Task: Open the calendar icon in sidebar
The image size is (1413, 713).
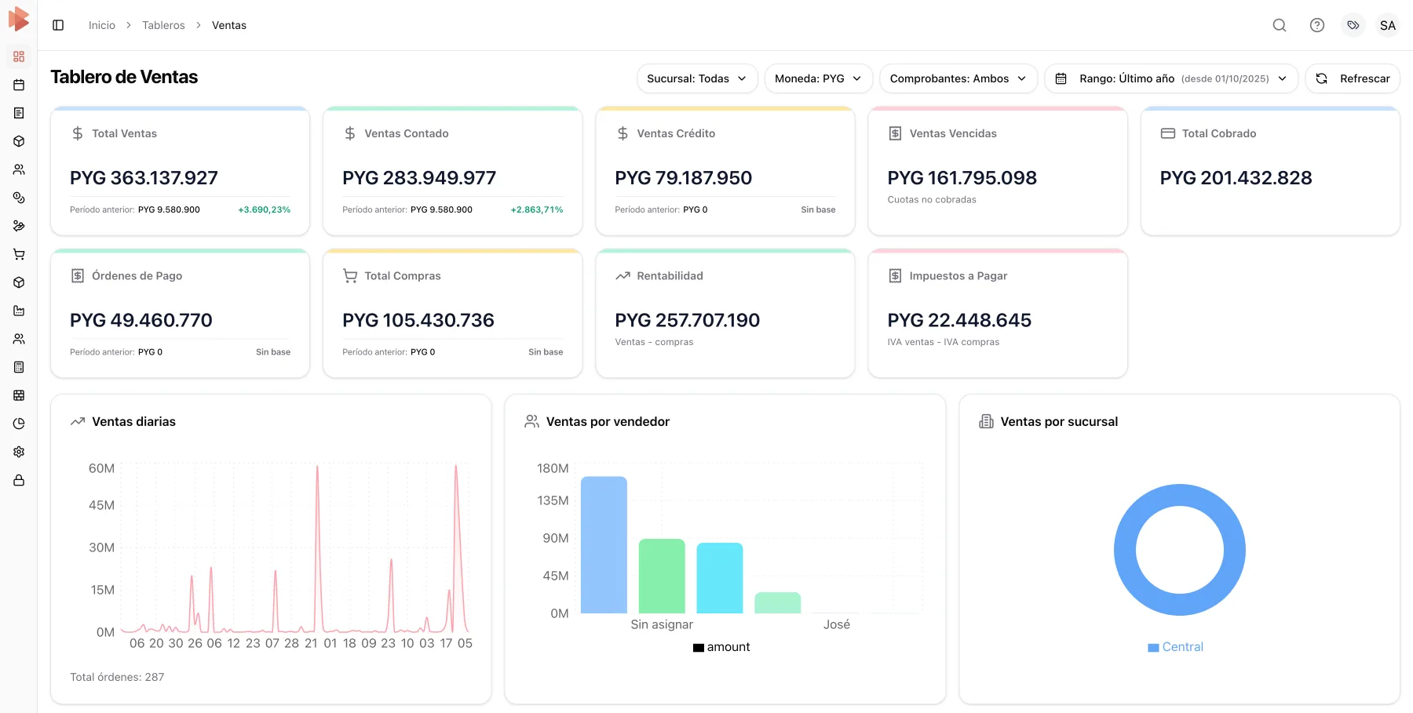Action: point(19,85)
